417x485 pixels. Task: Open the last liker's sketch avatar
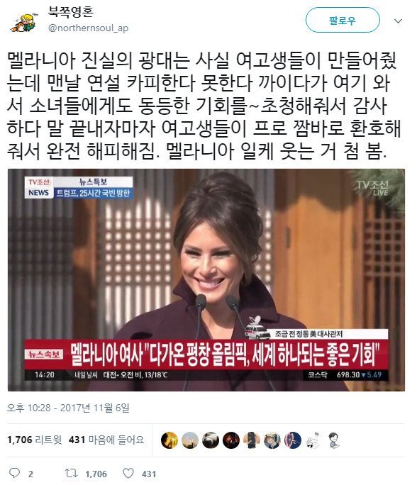[334, 440]
